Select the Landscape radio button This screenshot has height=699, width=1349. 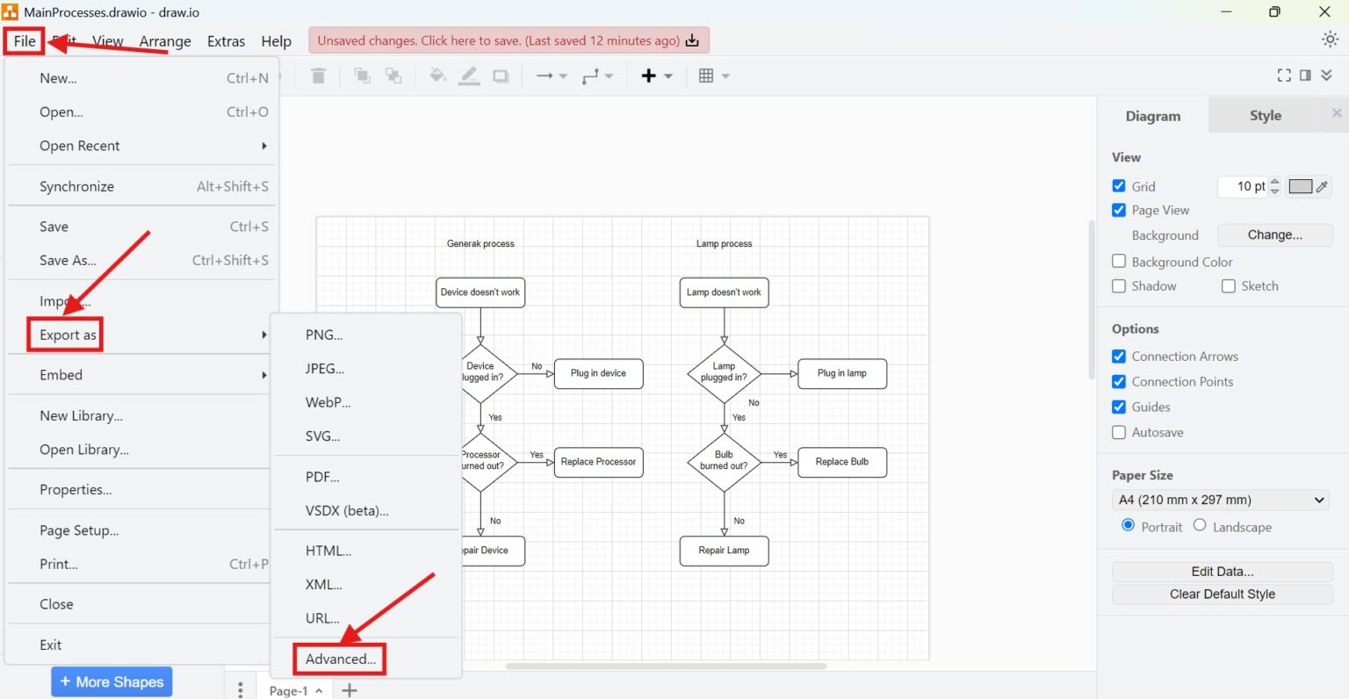coord(1199,525)
